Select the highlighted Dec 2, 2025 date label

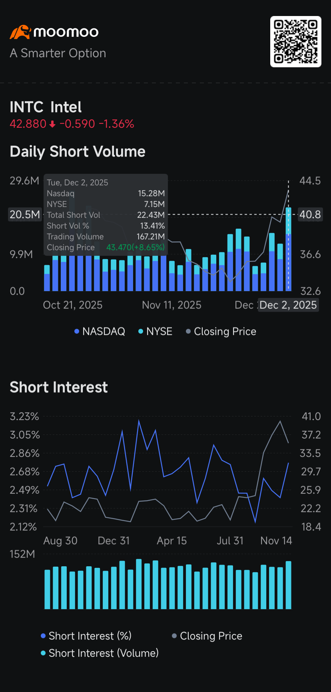pos(288,305)
